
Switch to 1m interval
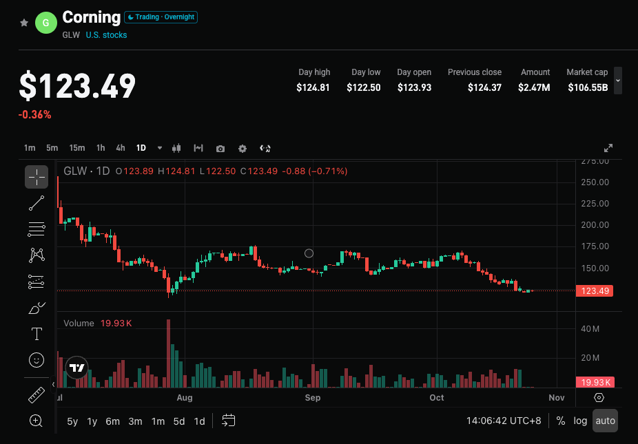[x=30, y=148]
